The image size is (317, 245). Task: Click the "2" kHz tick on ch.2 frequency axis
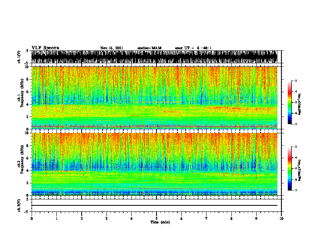[28, 183]
